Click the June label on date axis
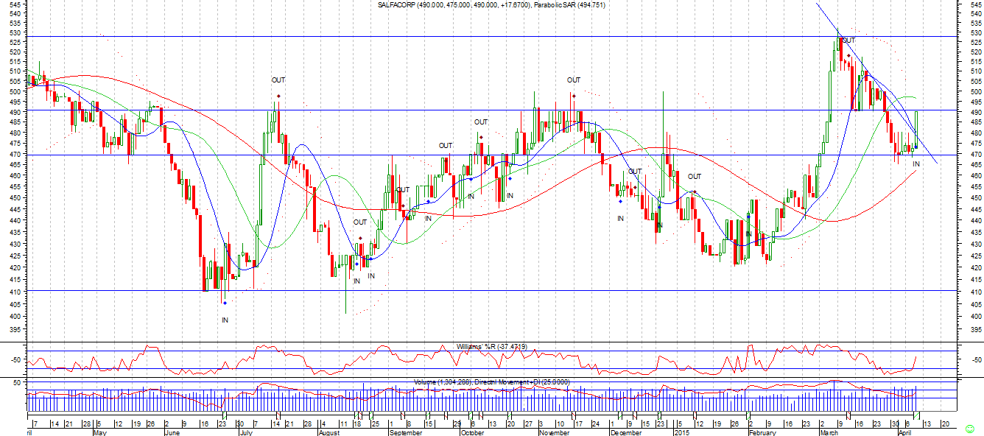This screenshot has width=984, height=436. 172,433
